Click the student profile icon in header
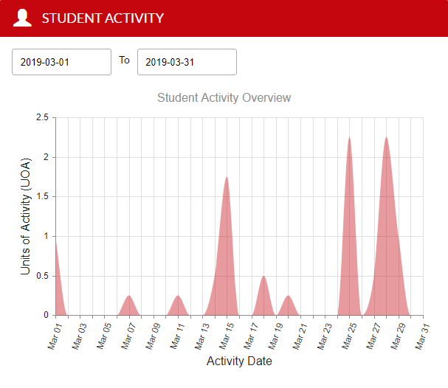Screen dimensions: 448x388 (23, 18)
